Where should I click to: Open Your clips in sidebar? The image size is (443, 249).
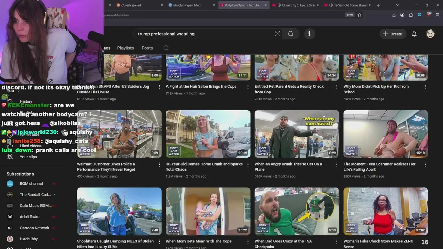[28, 157]
